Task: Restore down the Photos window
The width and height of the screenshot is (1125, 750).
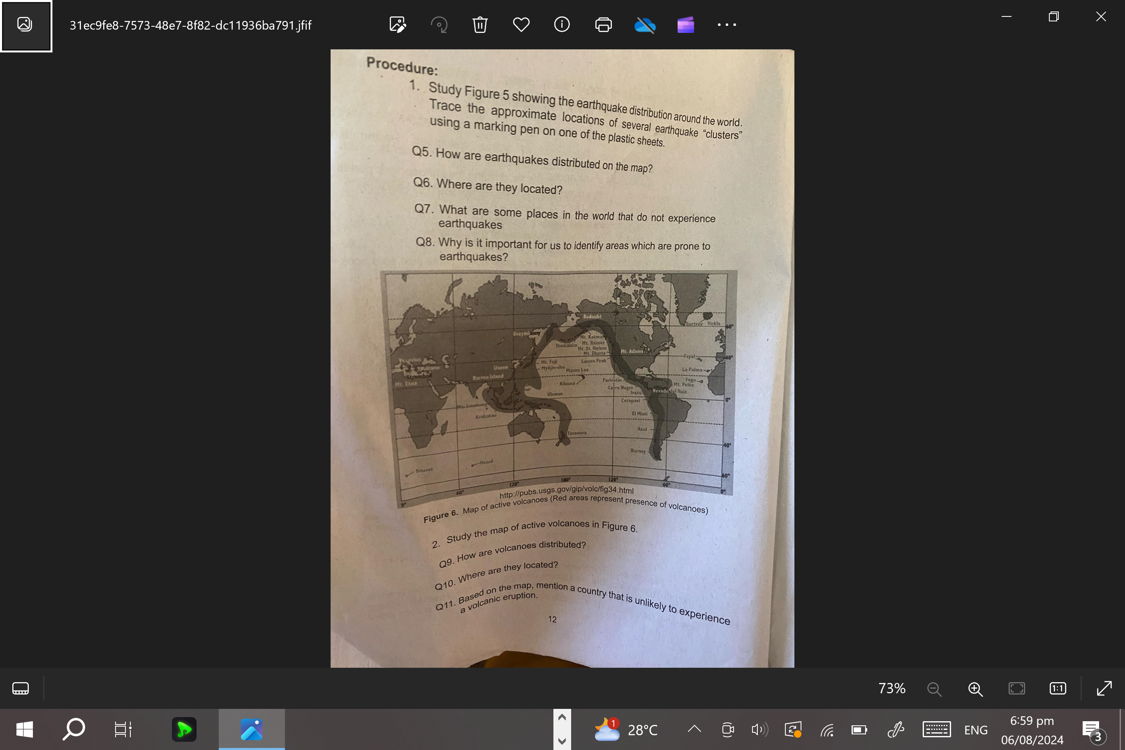Action: click(x=1054, y=17)
